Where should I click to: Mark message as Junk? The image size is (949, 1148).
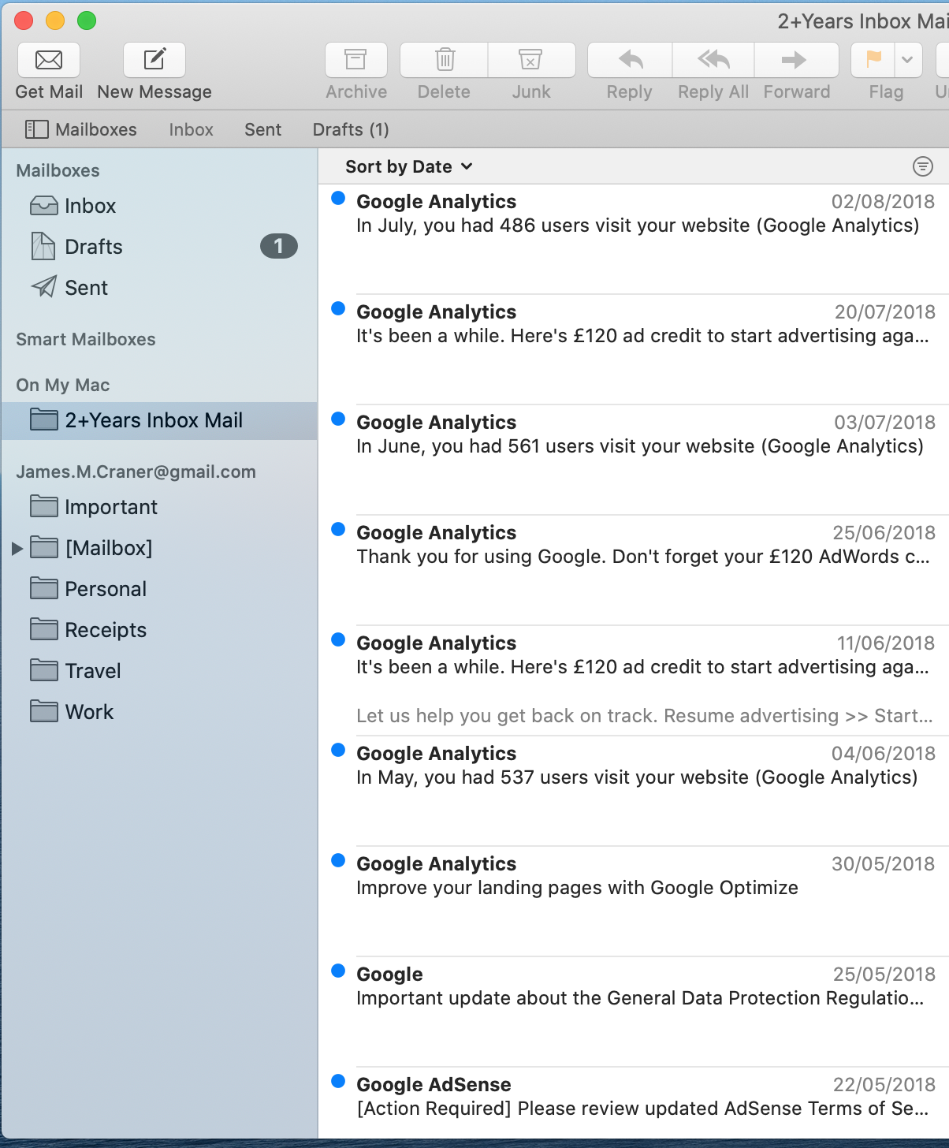[531, 60]
